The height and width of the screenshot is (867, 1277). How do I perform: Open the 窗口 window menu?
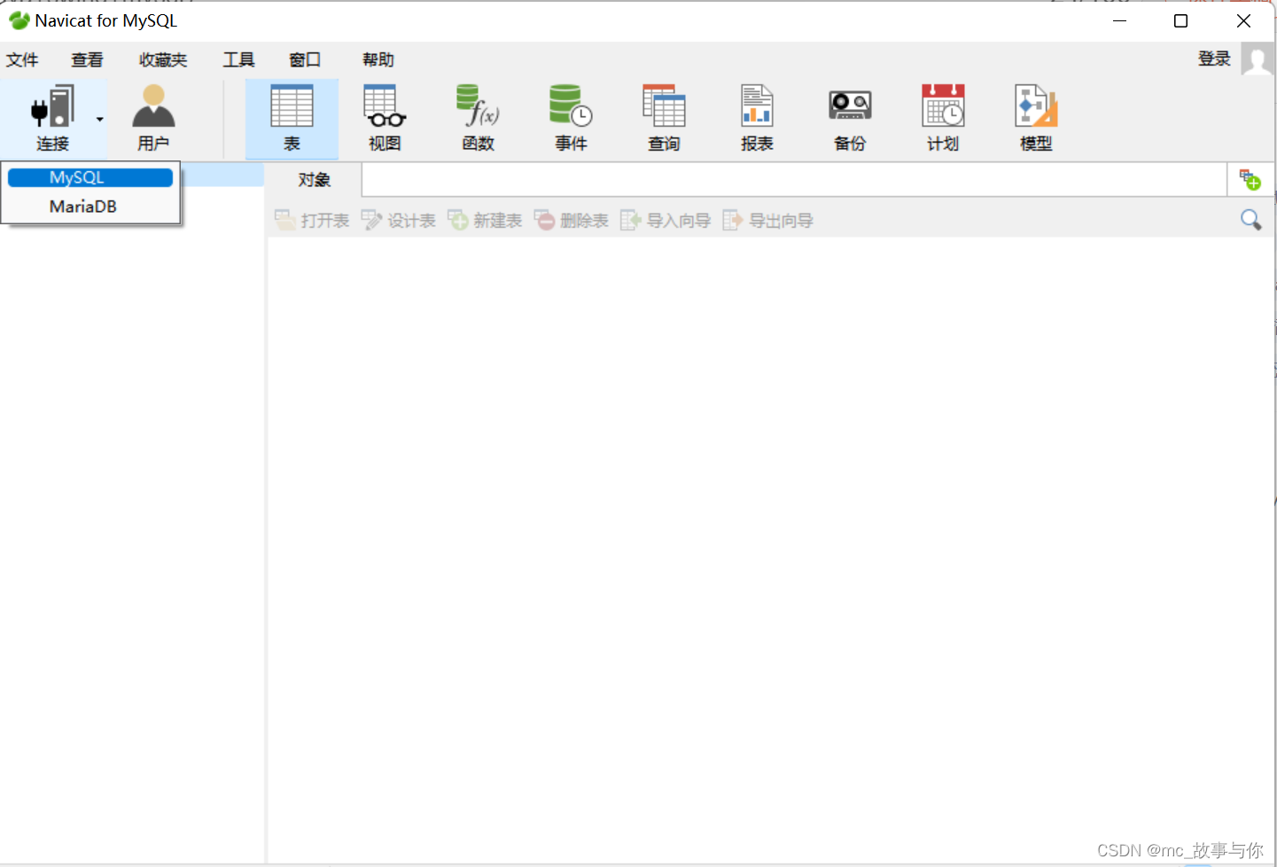[305, 59]
